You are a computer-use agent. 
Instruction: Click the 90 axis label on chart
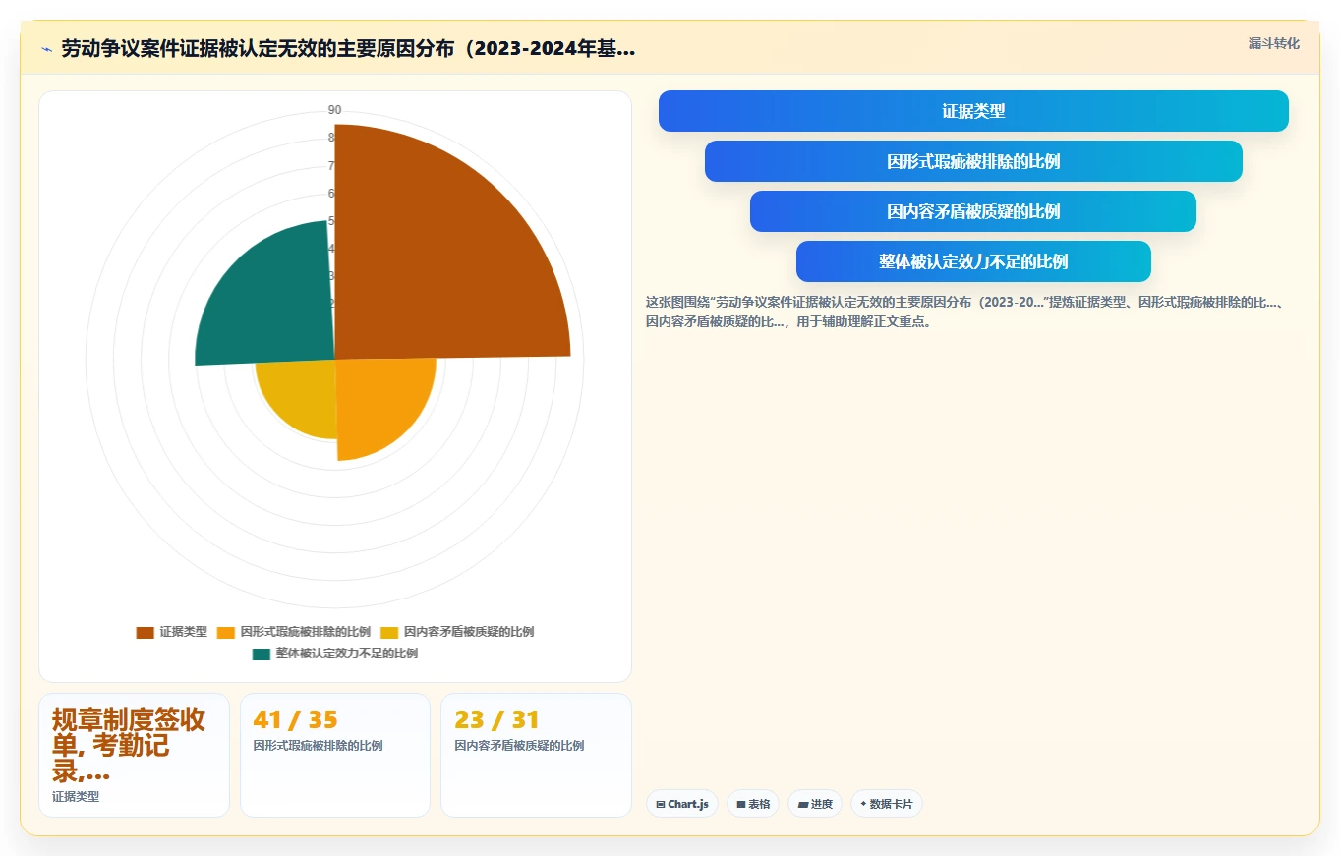tap(334, 110)
